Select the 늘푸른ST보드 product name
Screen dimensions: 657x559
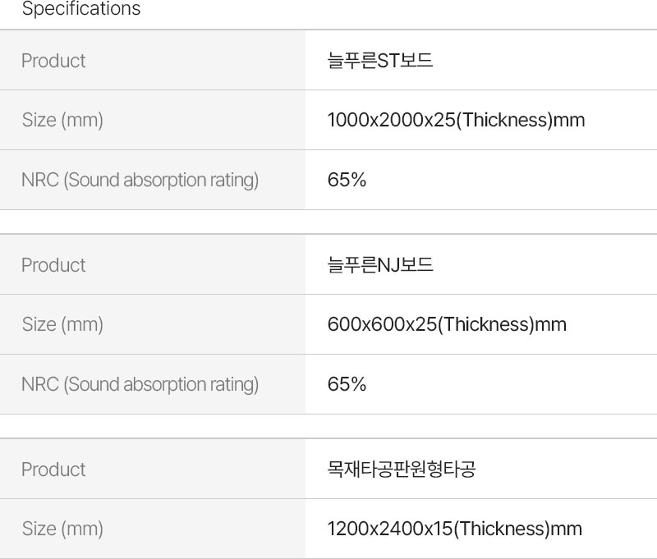(379, 61)
